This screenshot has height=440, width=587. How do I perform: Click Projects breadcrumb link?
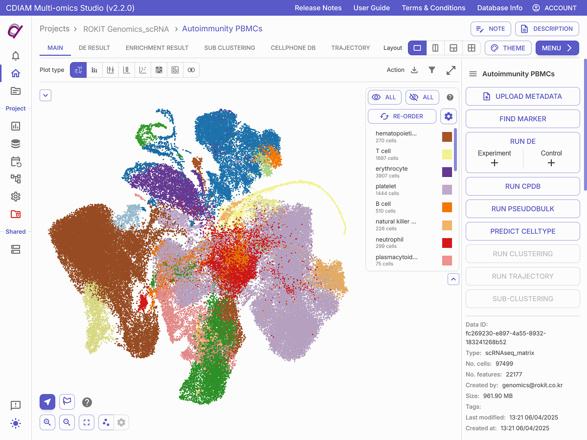(55, 28)
